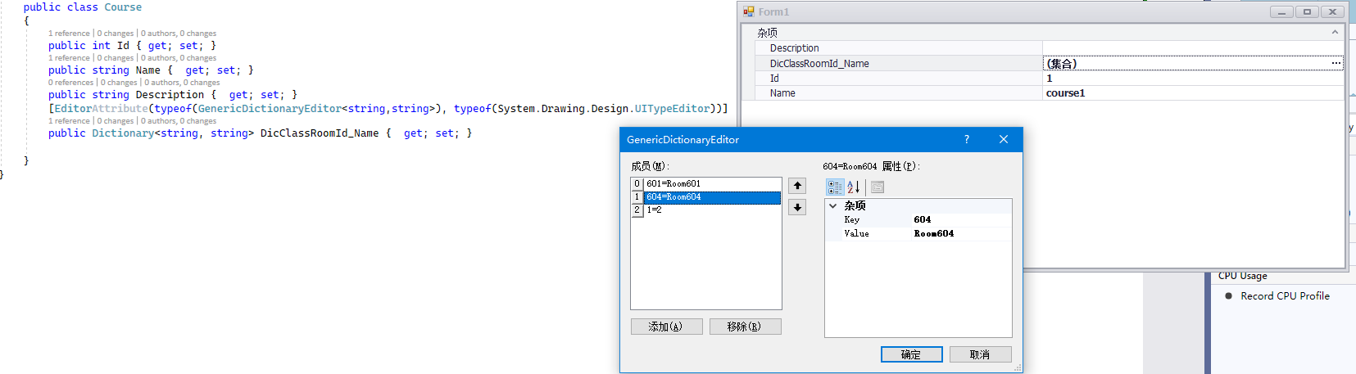This screenshot has height=374, width=1356.
Task: Cancel dialog with 取消 button
Action: tap(980, 354)
